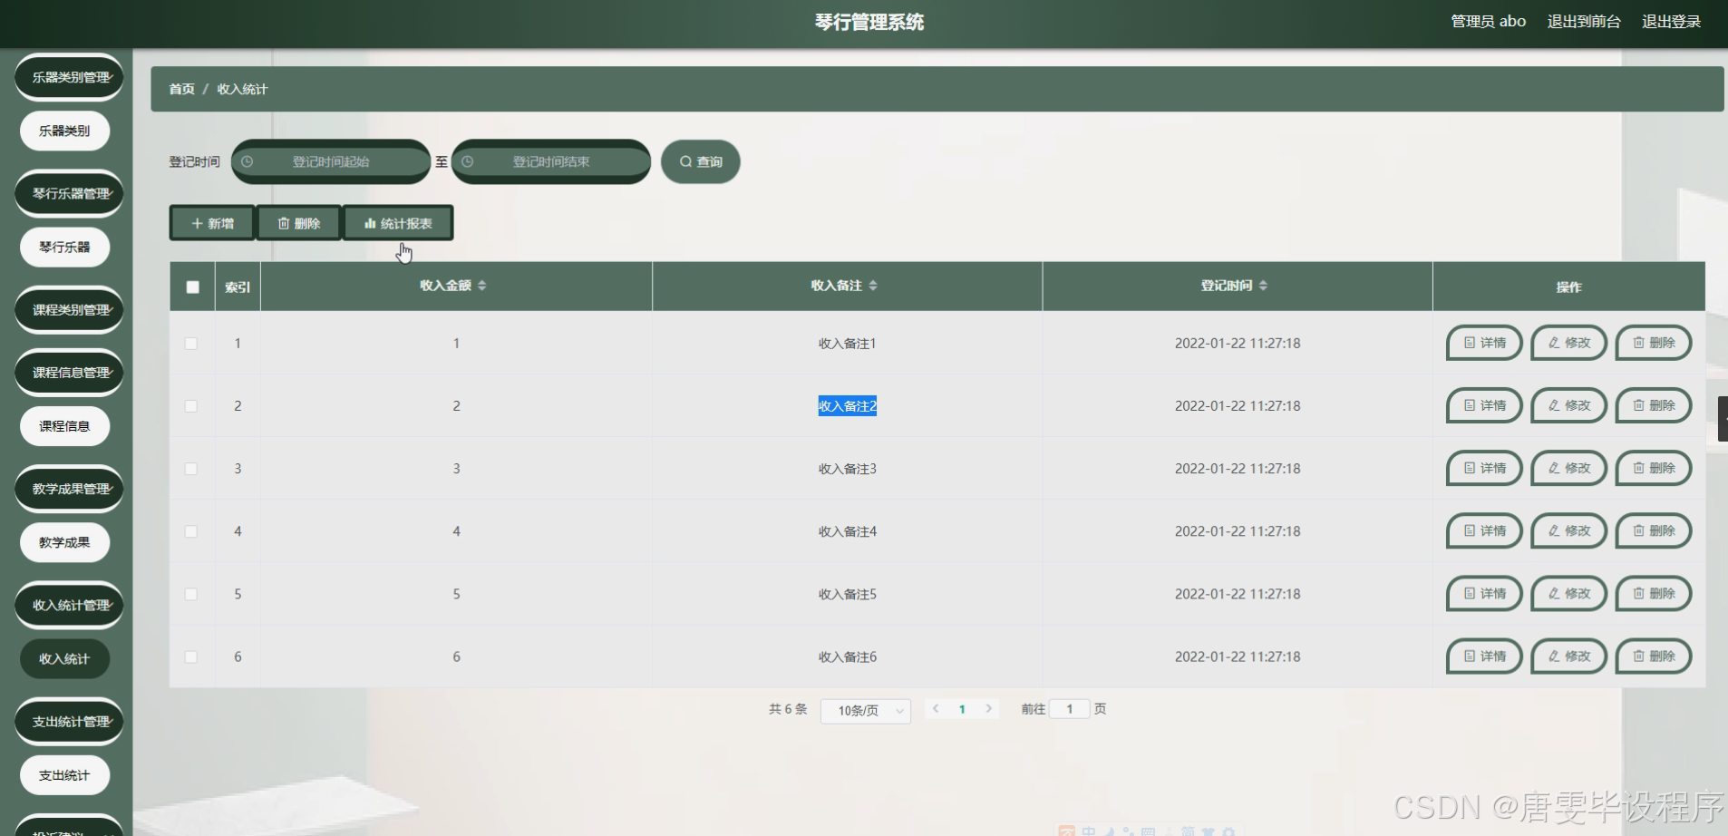The image size is (1728, 836).
Task: Tick the checkbox for row with 收入备注2
Action: click(191, 406)
